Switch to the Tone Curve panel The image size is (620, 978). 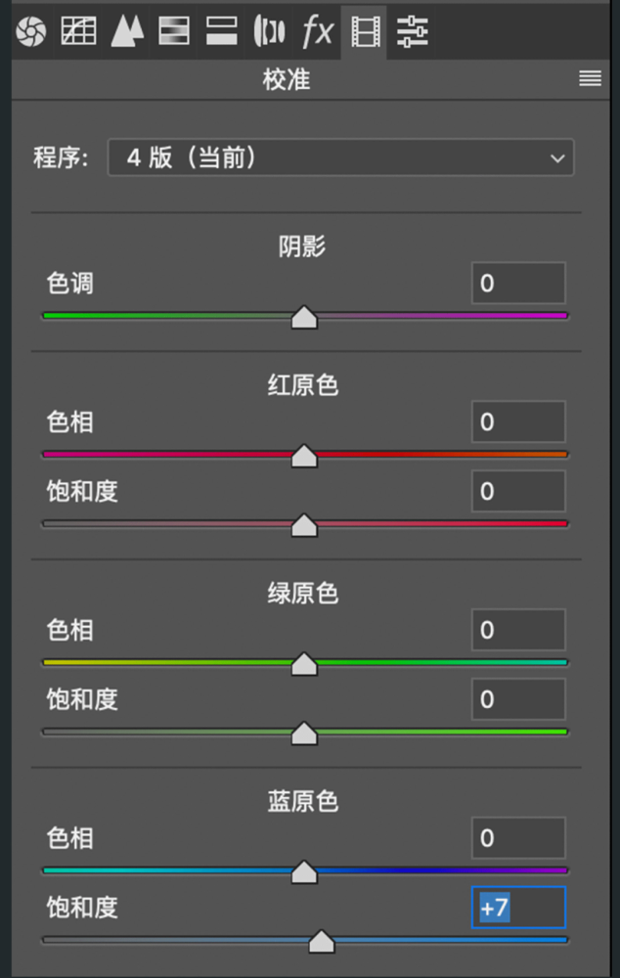click(78, 30)
